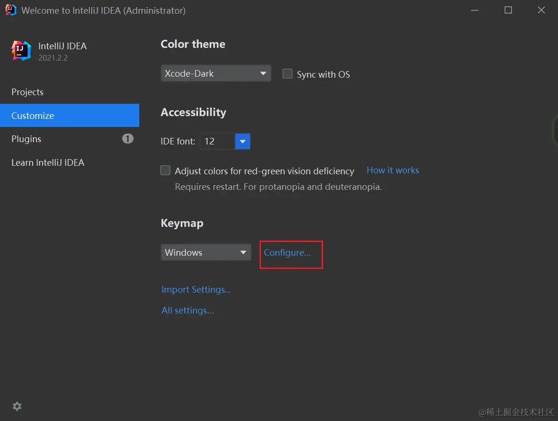This screenshot has height=421, width=558.
Task: Switch to the Projects tab
Action: pos(27,92)
